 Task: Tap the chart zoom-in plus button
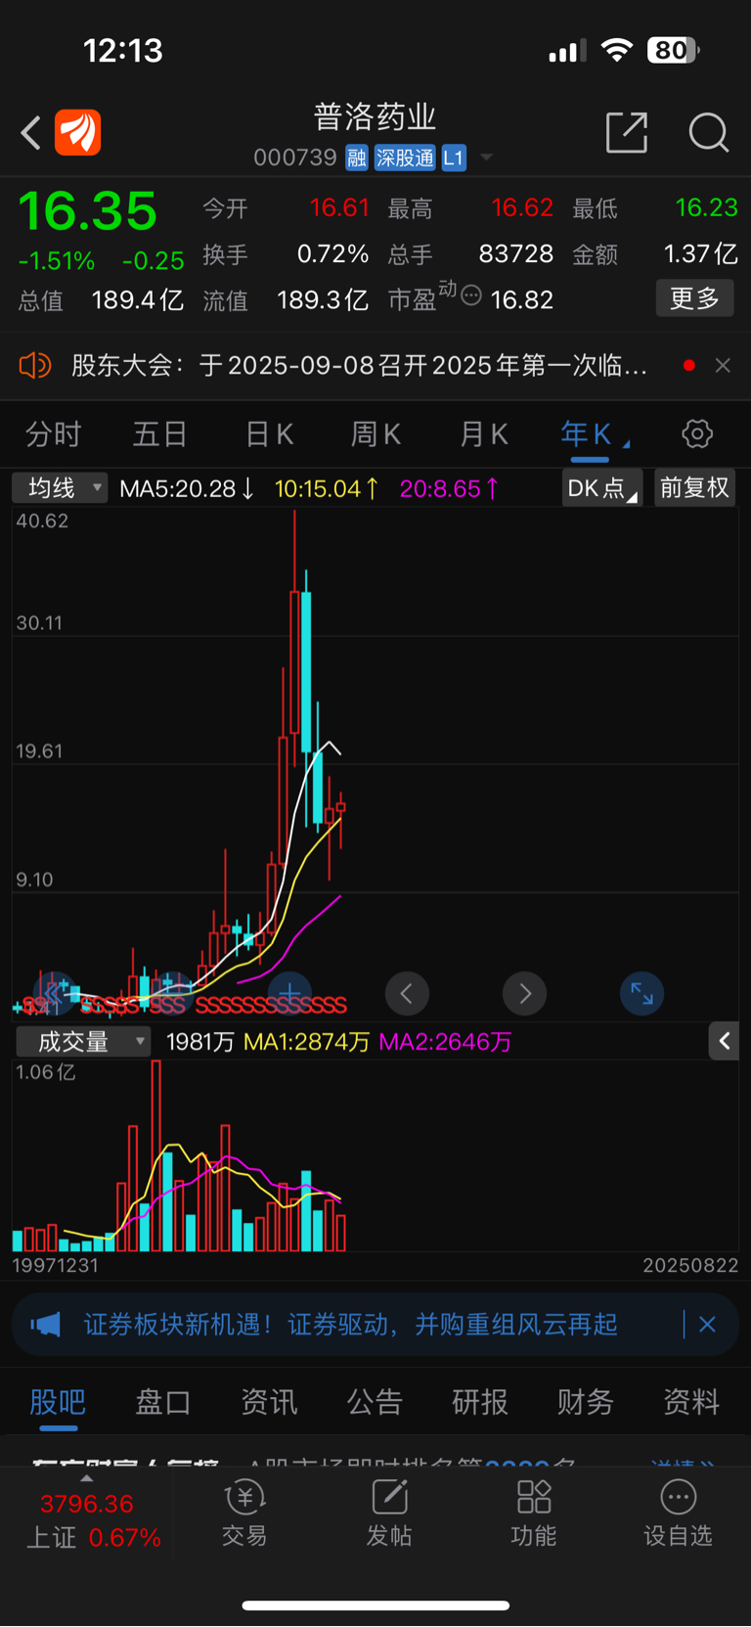coord(289,994)
